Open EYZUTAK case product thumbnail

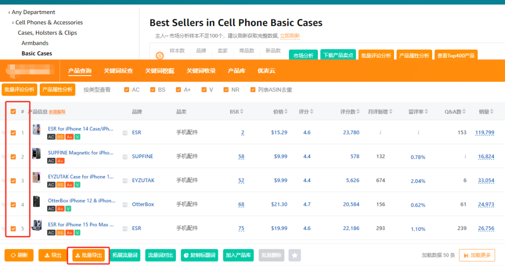click(36, 177)
